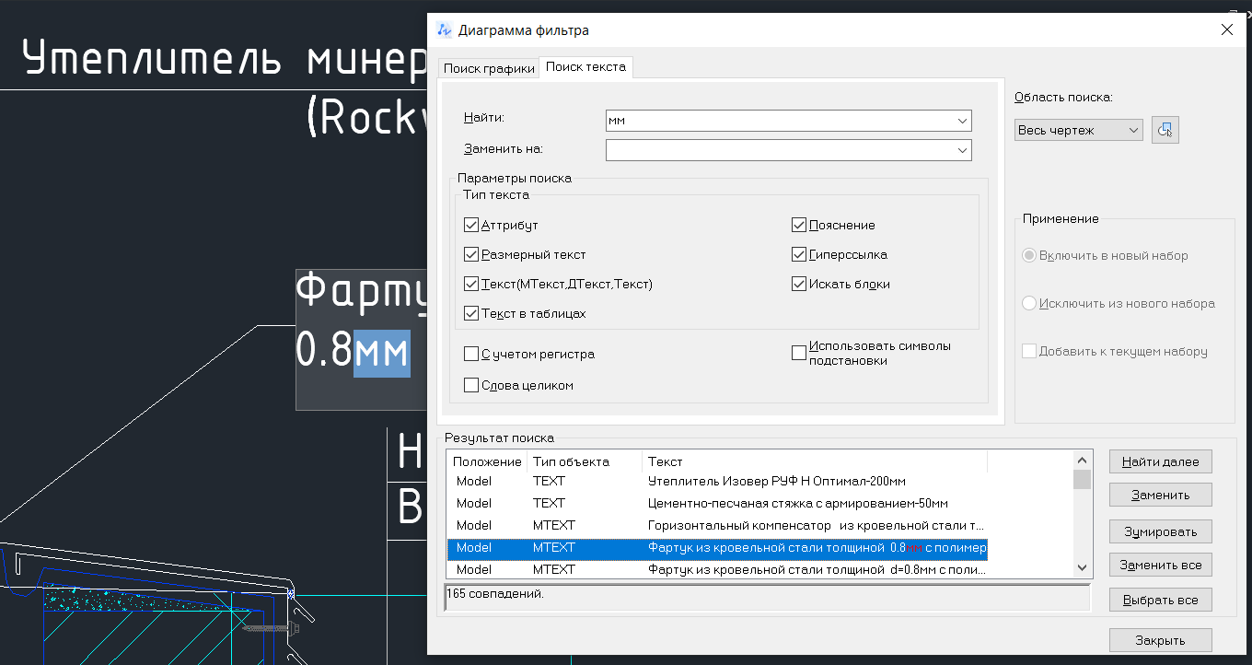Select the Цементно-песчаная стяжка result row
The image size is (1252, 665).
pyautogui.click(x=717, y=503)
